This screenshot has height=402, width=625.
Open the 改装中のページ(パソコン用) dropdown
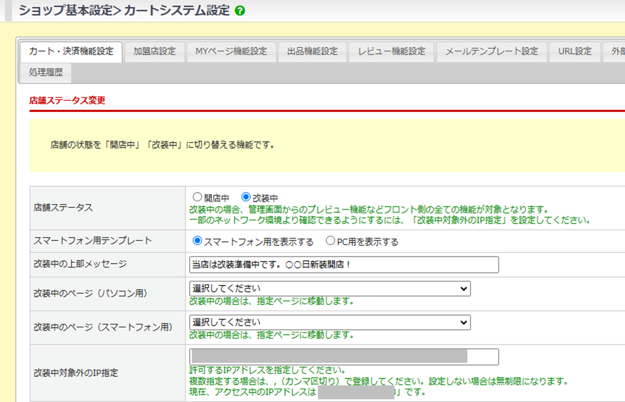[330, 289]
